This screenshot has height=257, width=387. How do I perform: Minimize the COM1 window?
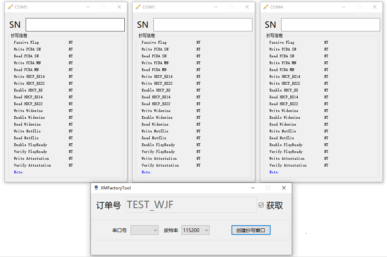[216, 7]
